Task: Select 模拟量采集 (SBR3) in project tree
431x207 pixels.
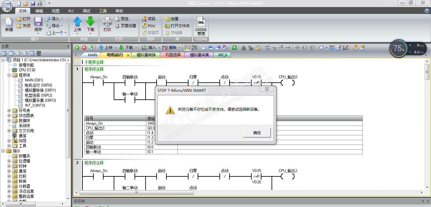Action: point(40,100)
